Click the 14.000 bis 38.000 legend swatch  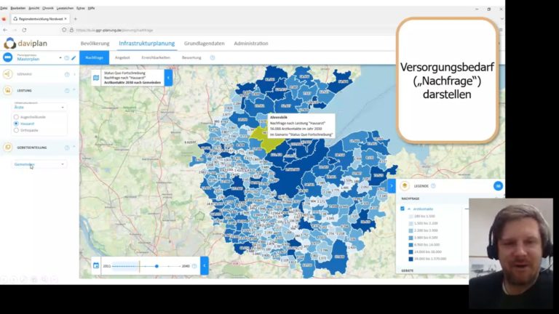tap(411, 251)
